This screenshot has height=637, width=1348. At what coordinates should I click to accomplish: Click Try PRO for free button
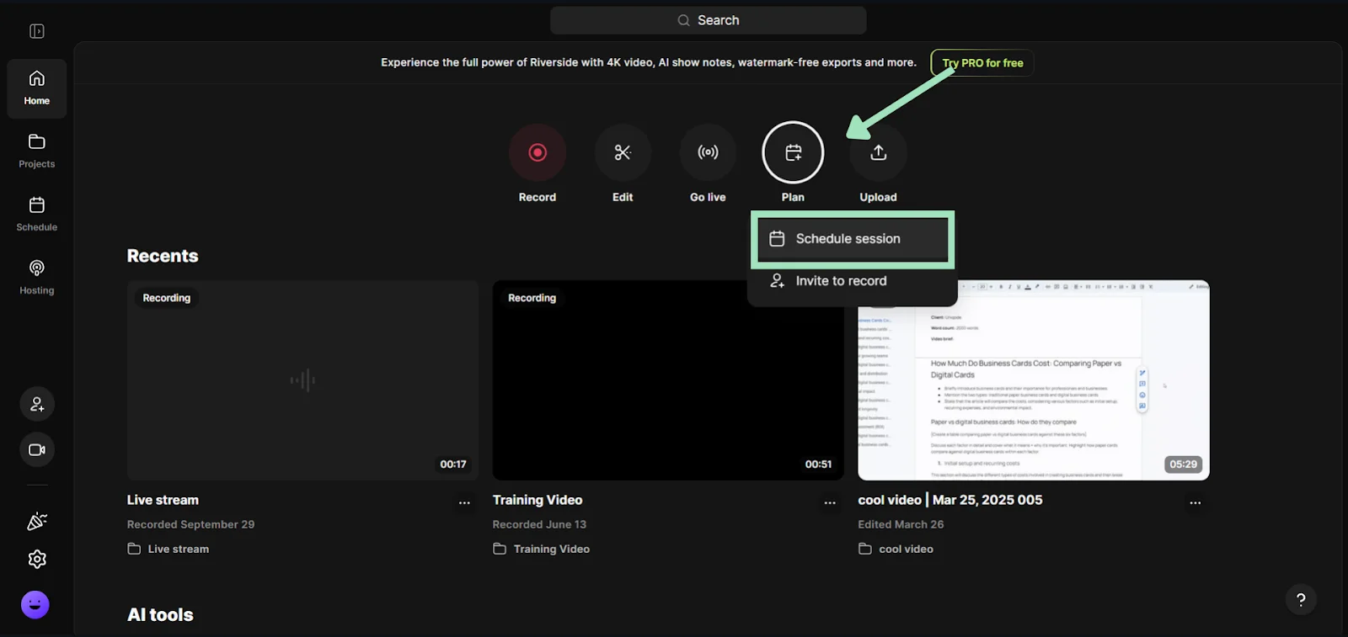[982, 63]
